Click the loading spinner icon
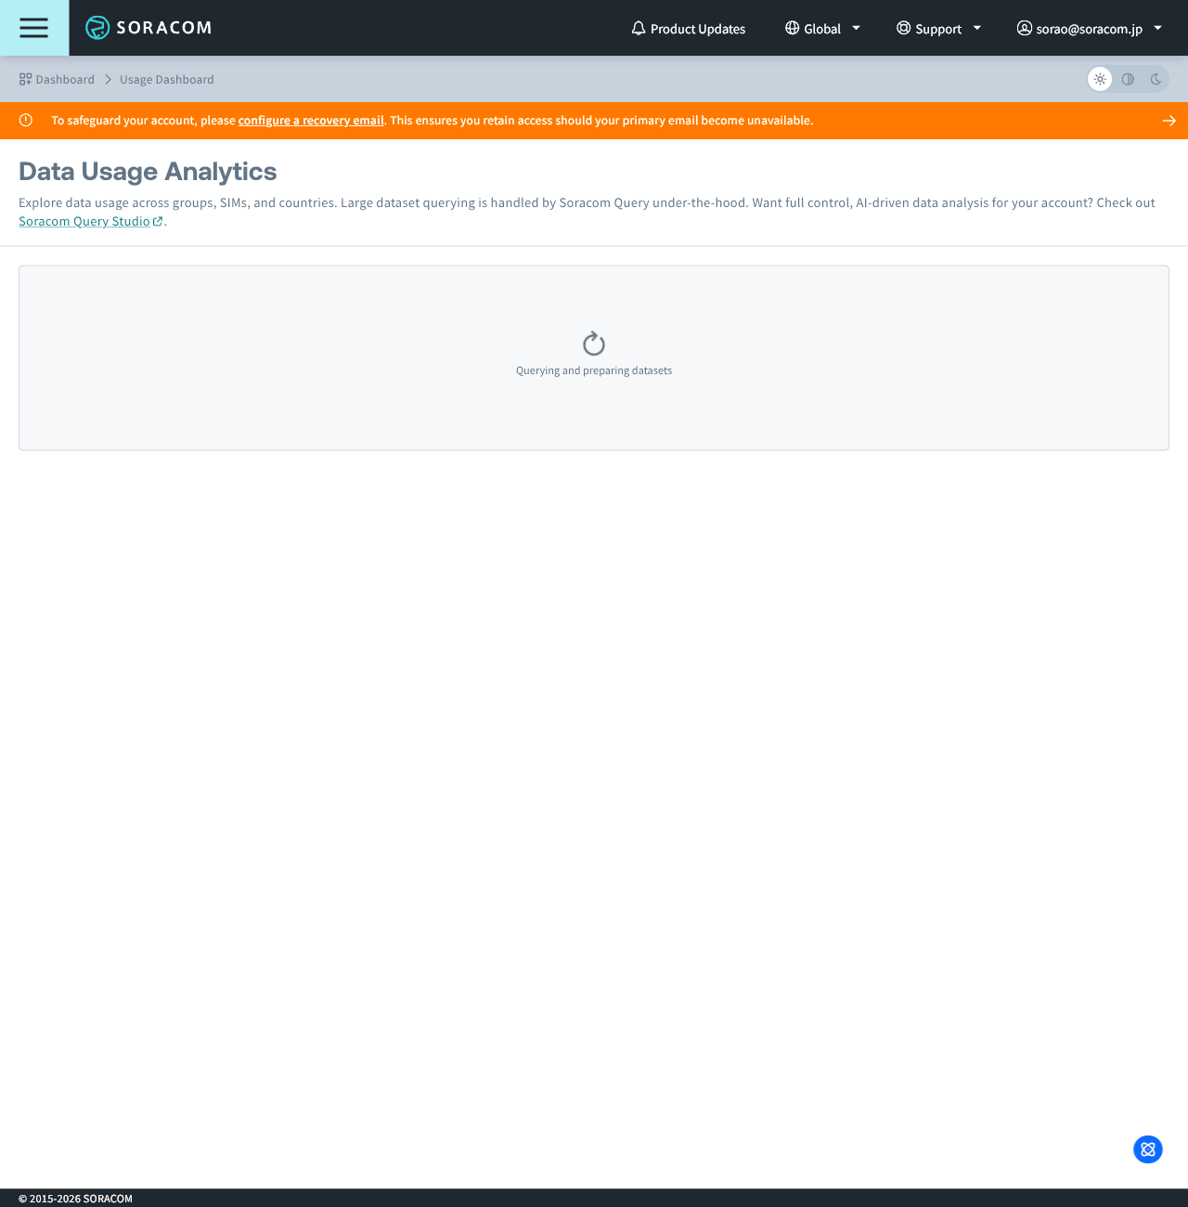This screenshot has width=1188, height=1207. [x=594, y=344]
